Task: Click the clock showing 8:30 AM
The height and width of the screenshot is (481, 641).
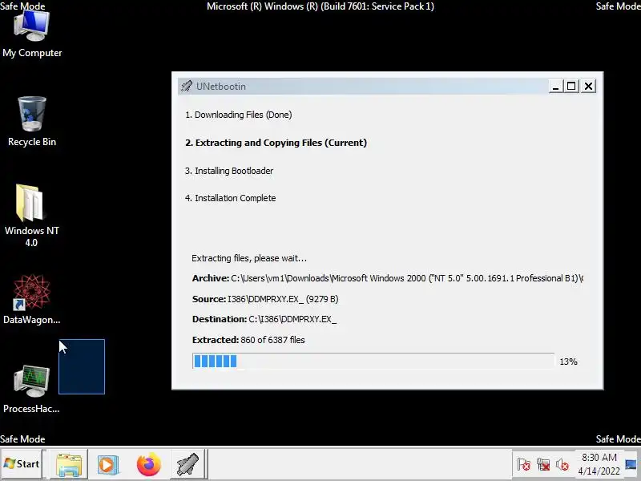Action: point(599,464)
